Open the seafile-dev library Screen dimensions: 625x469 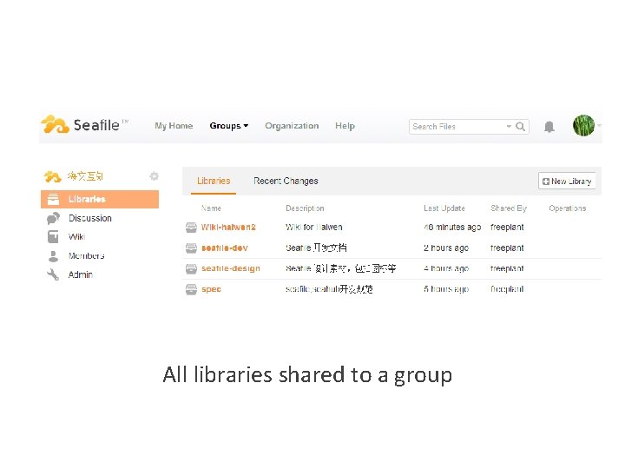tap(225, 248)
